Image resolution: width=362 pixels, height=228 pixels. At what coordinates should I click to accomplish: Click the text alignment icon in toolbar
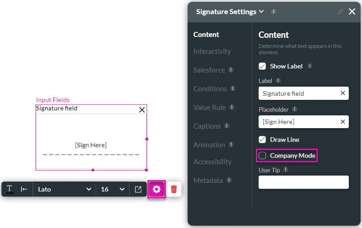click(x=24, y=189)
